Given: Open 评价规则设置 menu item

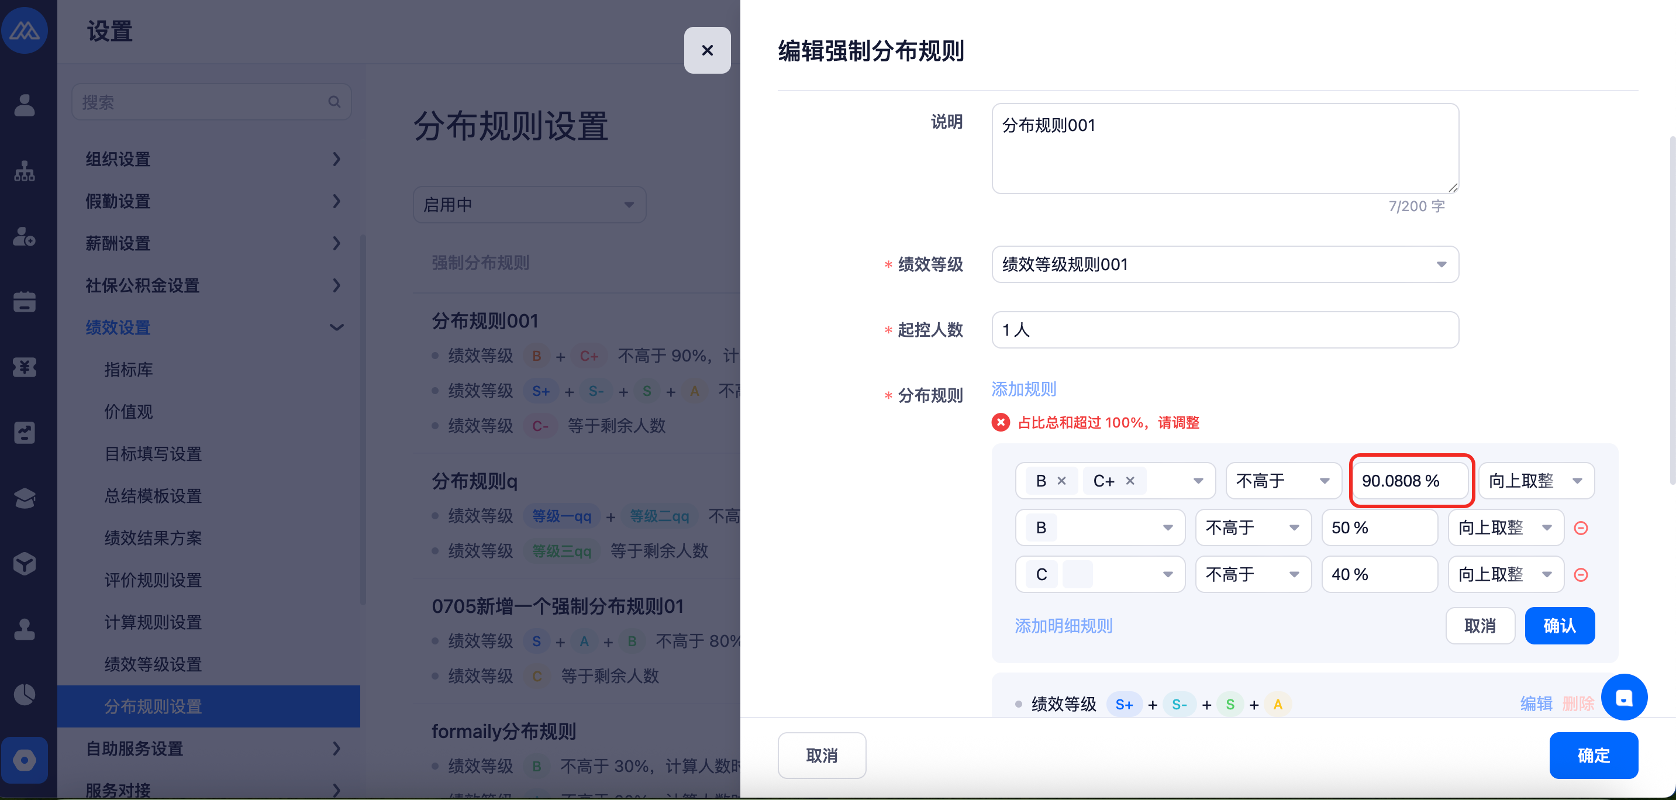Looking at the screenshot, I should click(x=154, y=581).
